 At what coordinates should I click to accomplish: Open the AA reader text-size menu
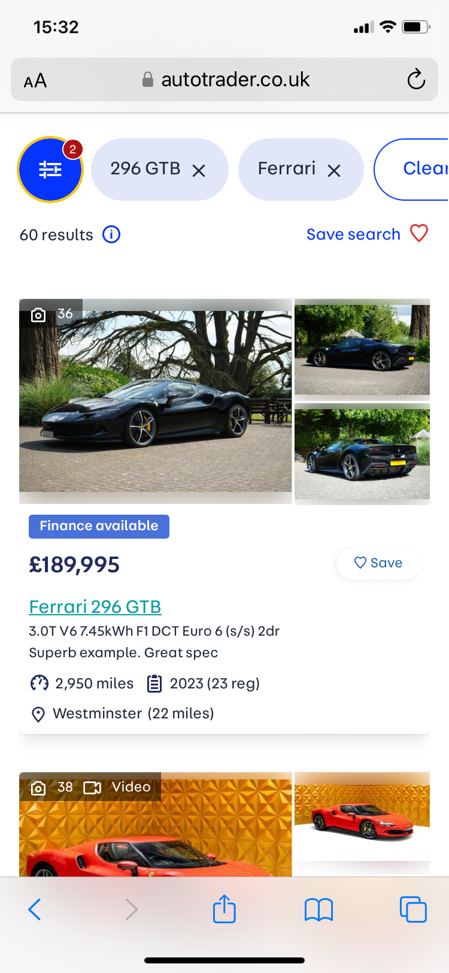coord(35,80)
